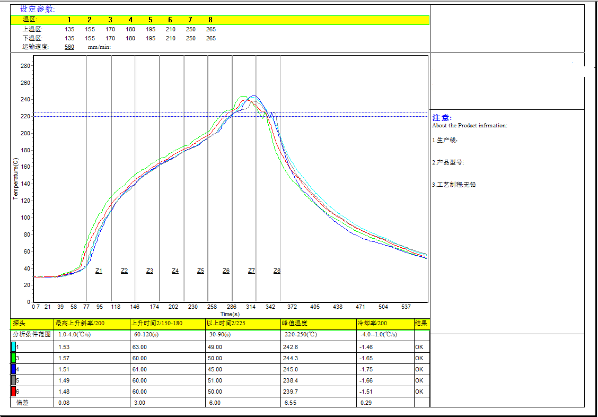Image resolution: width=598 pixels, height=417 pixels.
Task: Click the conveyor speed value 560
Action: pyautogui.click(x=69, y=47)
